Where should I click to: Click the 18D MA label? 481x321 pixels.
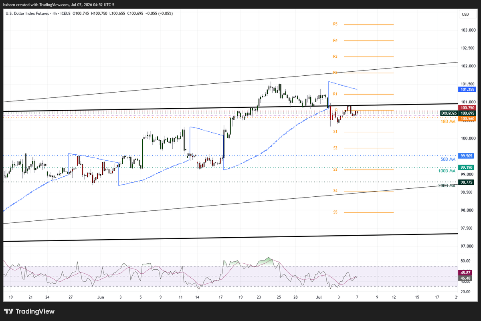[x=448, y=121]
